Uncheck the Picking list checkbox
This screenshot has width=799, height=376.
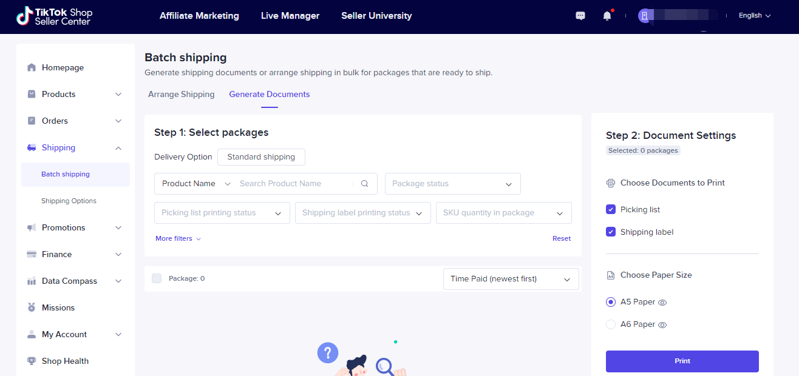tap(611, 209)
